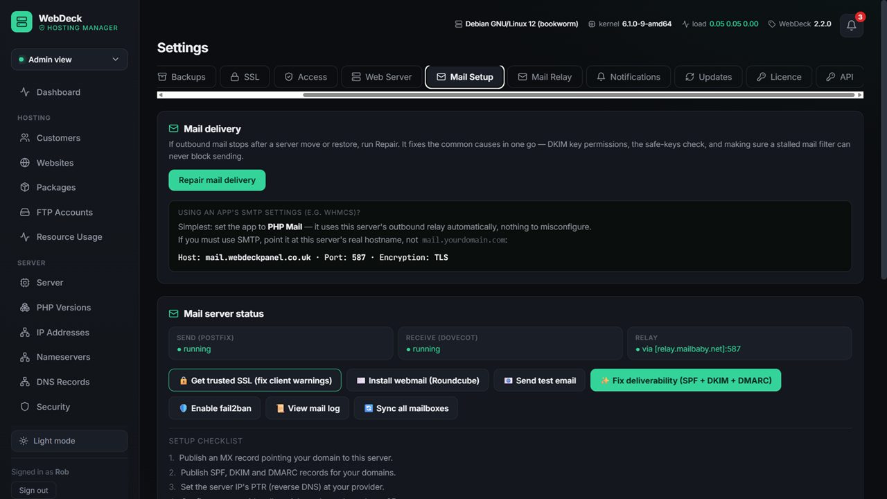Image resolution: width=887 pixels, height=499 pixels.
Task: Click the refresh icon on Updates tab
Action: [x=690, y=77]
